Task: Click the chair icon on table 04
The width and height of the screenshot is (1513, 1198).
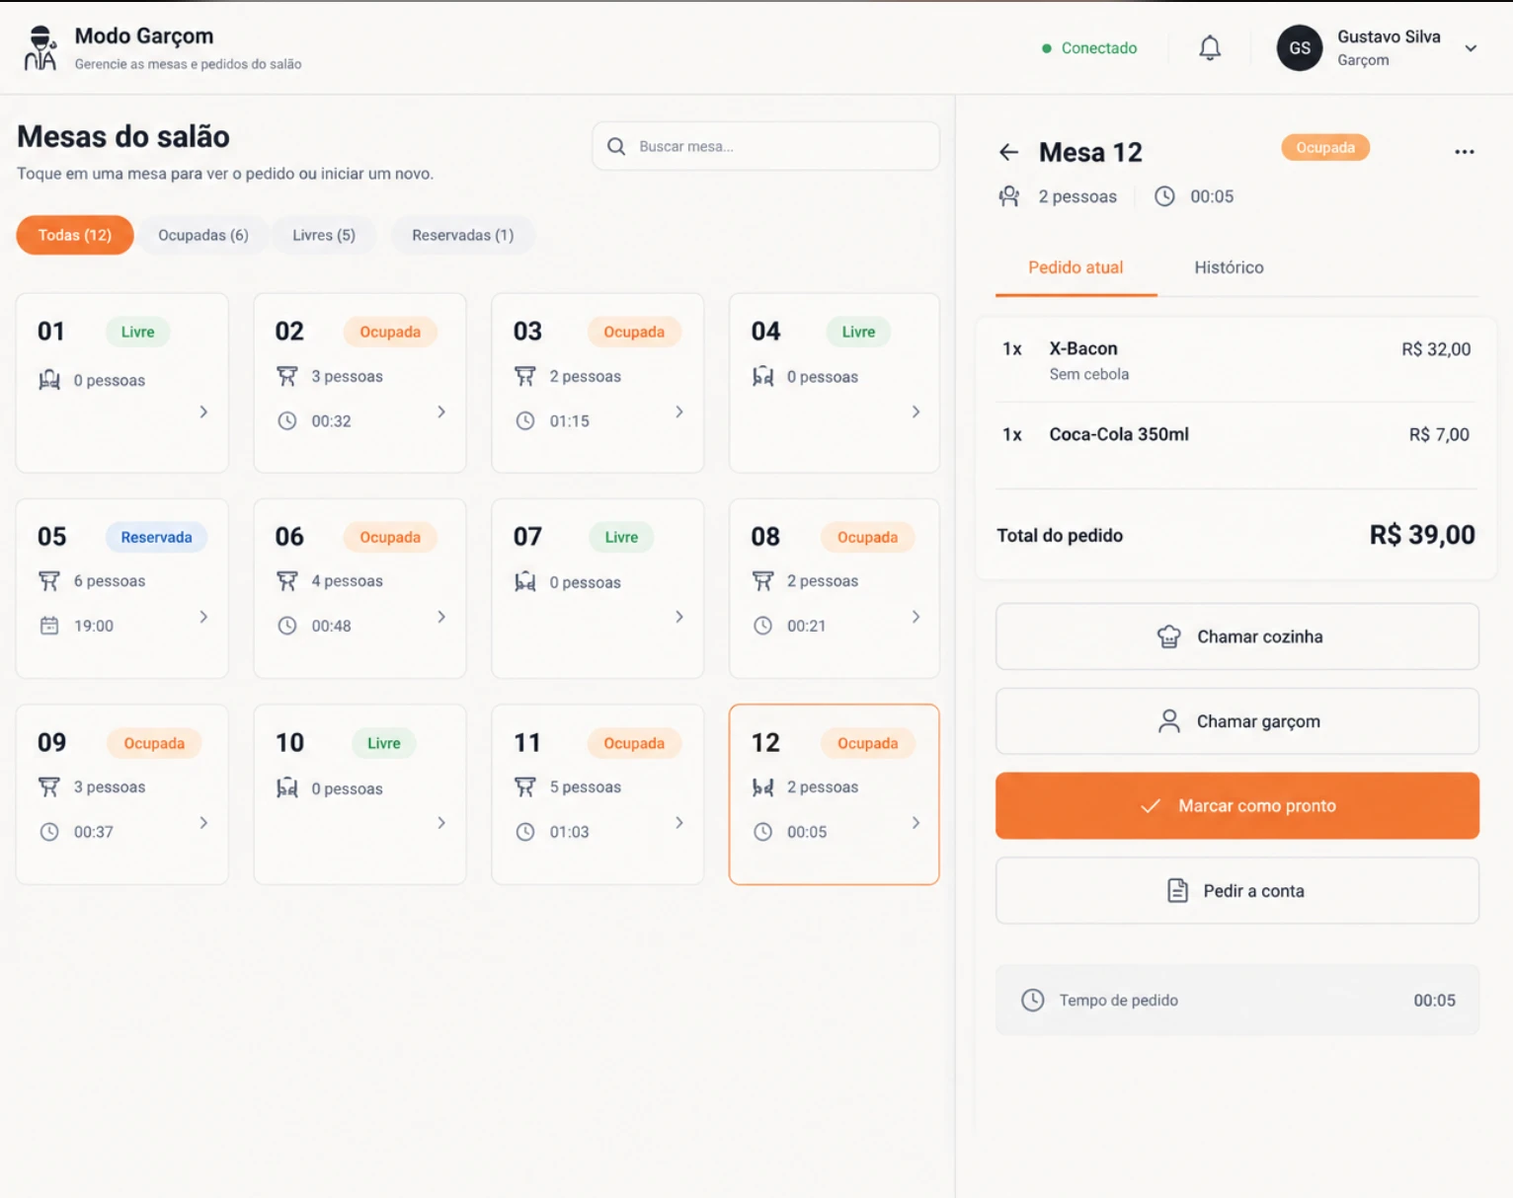Action: pos(762,377)
